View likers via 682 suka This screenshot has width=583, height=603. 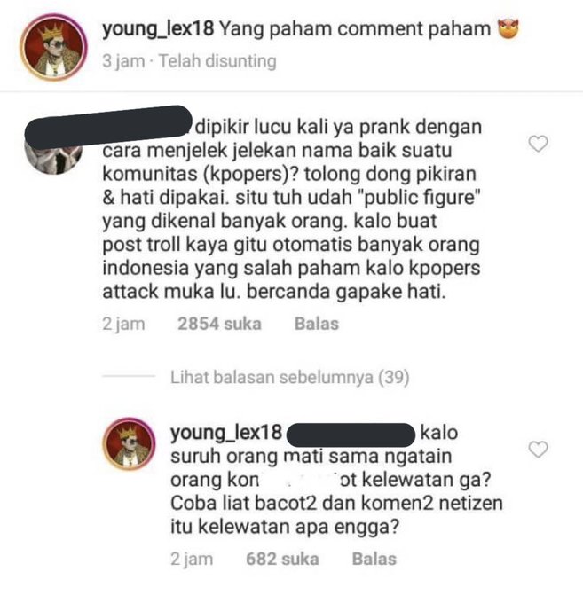(282, 560)
